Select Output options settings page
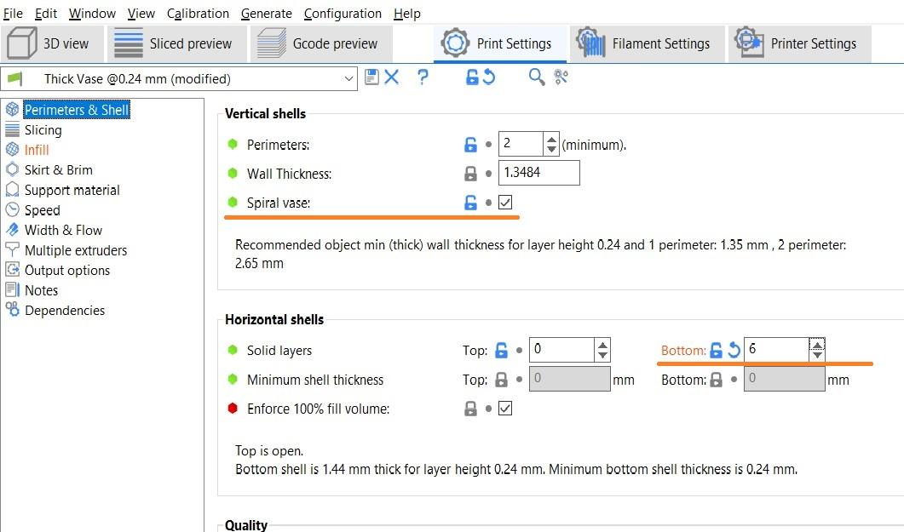Image resolution: width=904 pixels, height=532 pixels. click(x=66, y=270)
